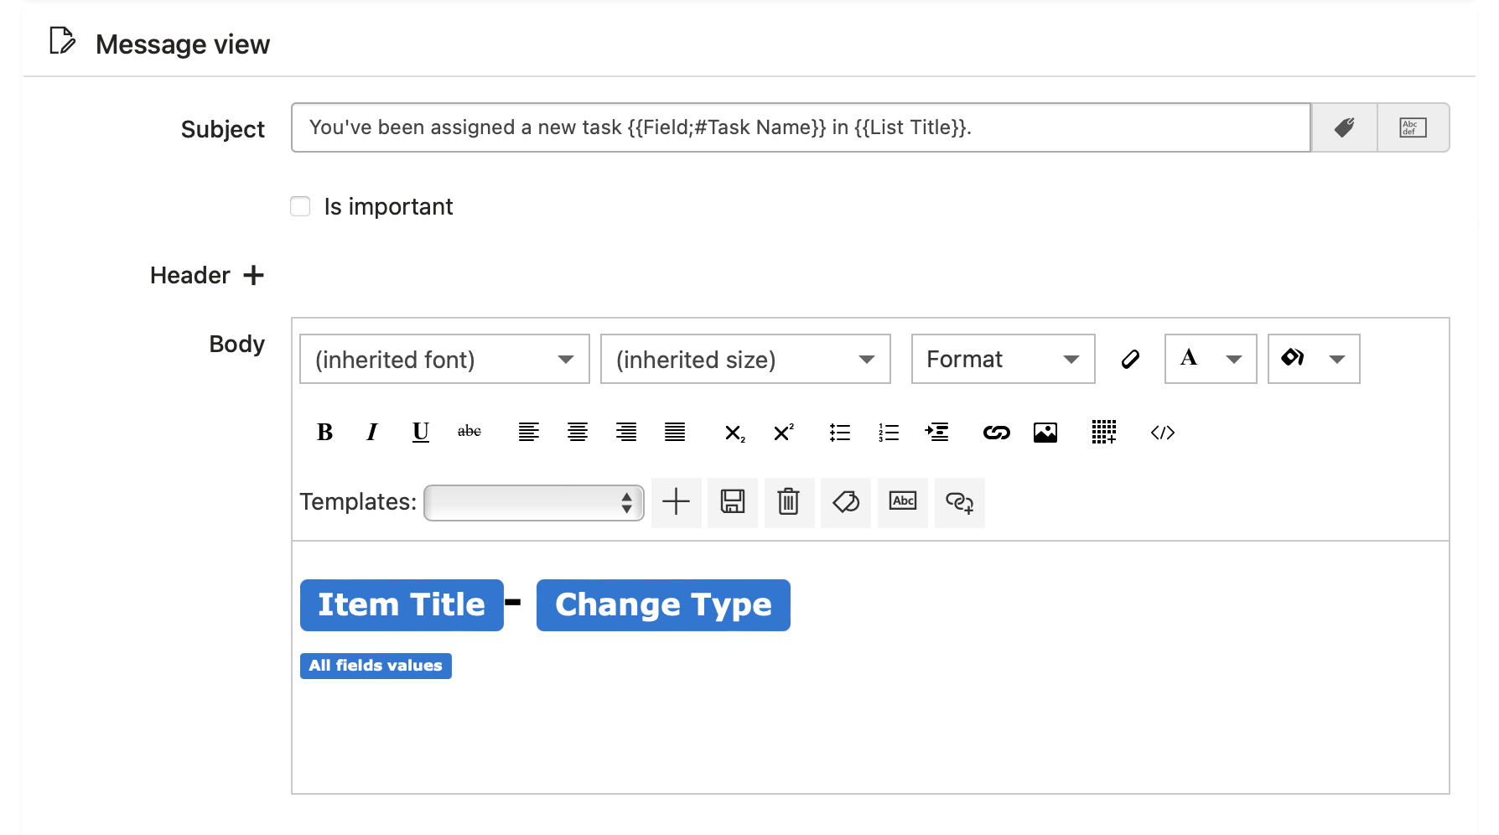The height and width of the screenshot is (835, 1499).
Task: Click the Item Title placeholder button
Action: 401,604
